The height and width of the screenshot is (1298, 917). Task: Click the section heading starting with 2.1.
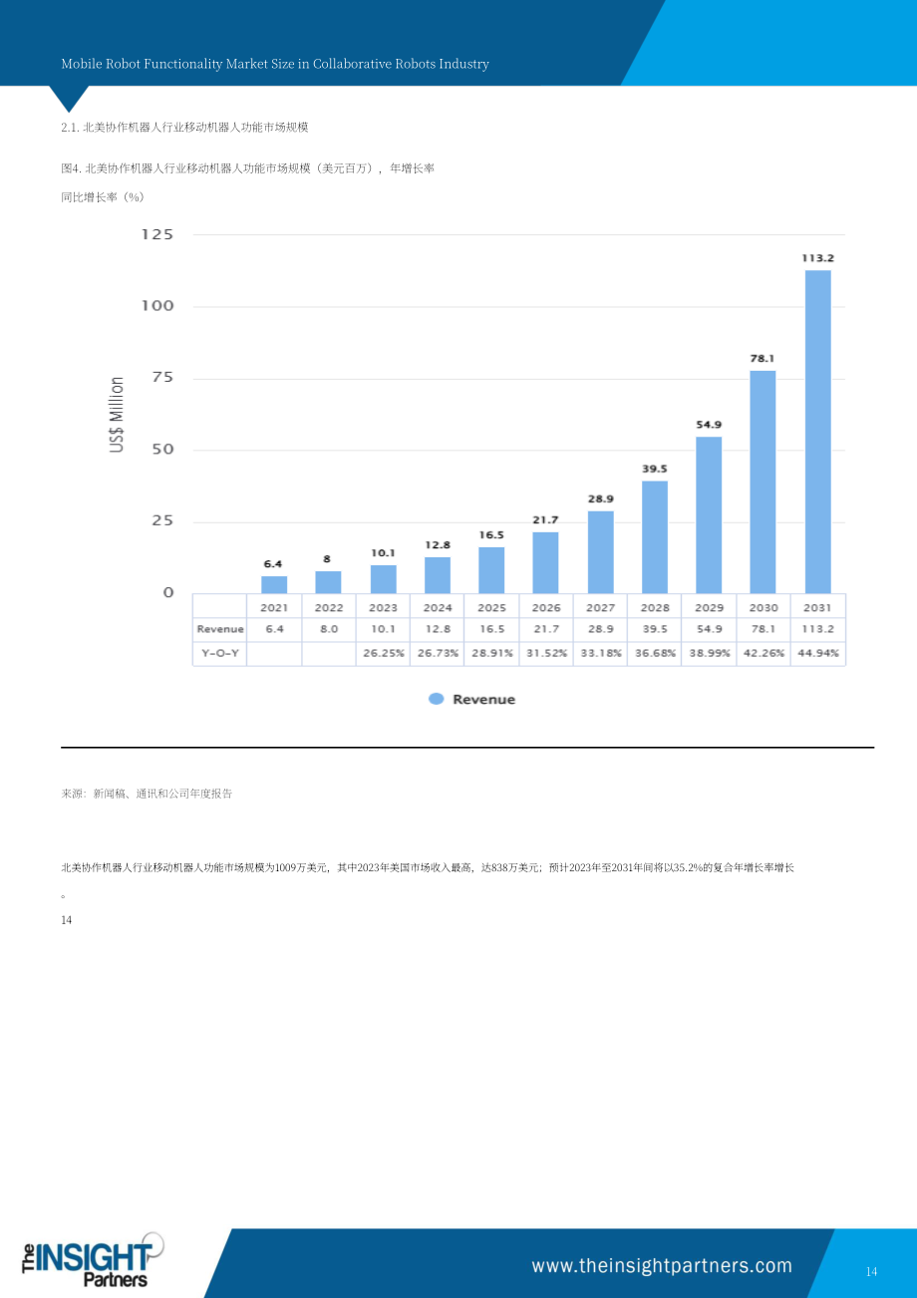click(184, 127)
